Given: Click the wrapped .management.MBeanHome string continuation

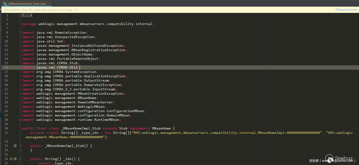Looking at the screenshot, I should pos(65,137).
